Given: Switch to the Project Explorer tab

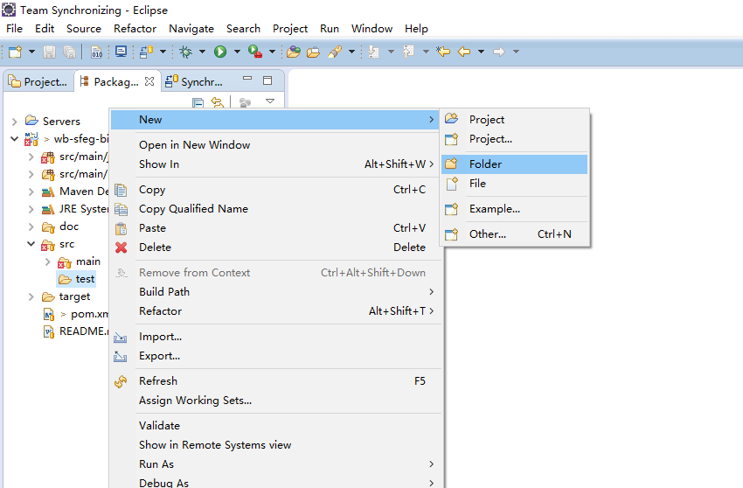Looking at the screenshot, I should coord(38,81).
